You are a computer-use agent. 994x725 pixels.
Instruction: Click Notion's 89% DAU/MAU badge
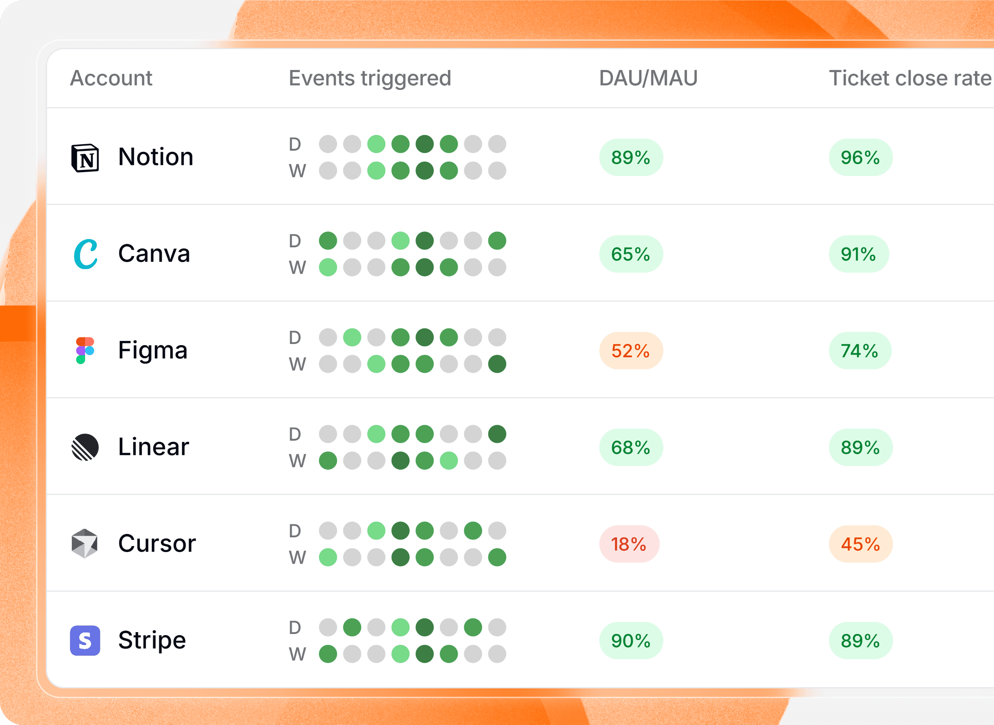point(631,157)
